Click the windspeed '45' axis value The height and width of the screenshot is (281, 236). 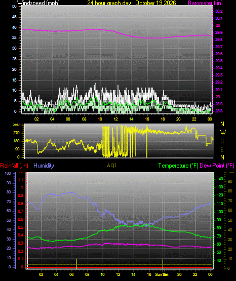[14, 17]
